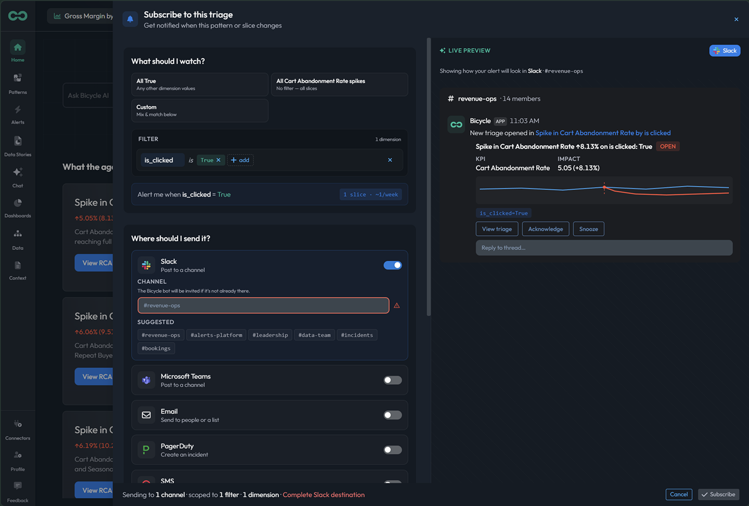Click the Bicycle app avatar in preview
This screenshot has height=506, width=749.
click(456, 125)
